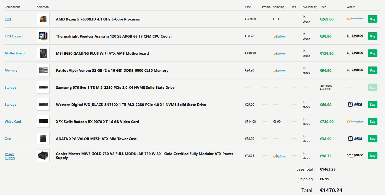Open the Video Card component link
The image size is (385, 195).
tap(13, 122)
